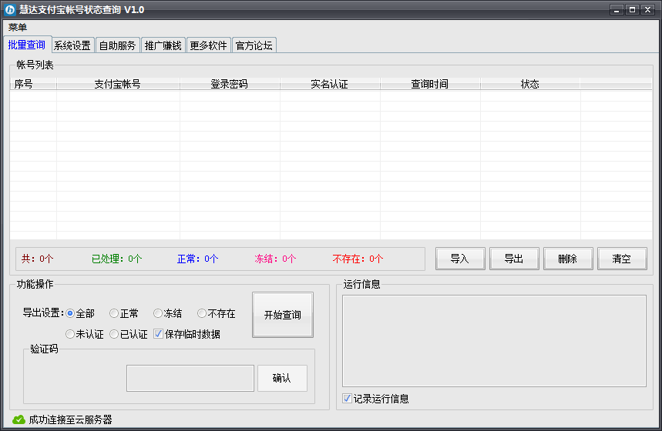Viewport: 662px width, 431px height.
Task: Switch to the 系统设置 tab
Action: point(72,45)
